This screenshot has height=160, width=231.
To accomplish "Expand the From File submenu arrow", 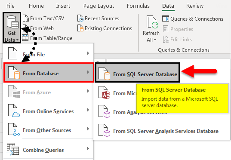I will coord(88,53).
